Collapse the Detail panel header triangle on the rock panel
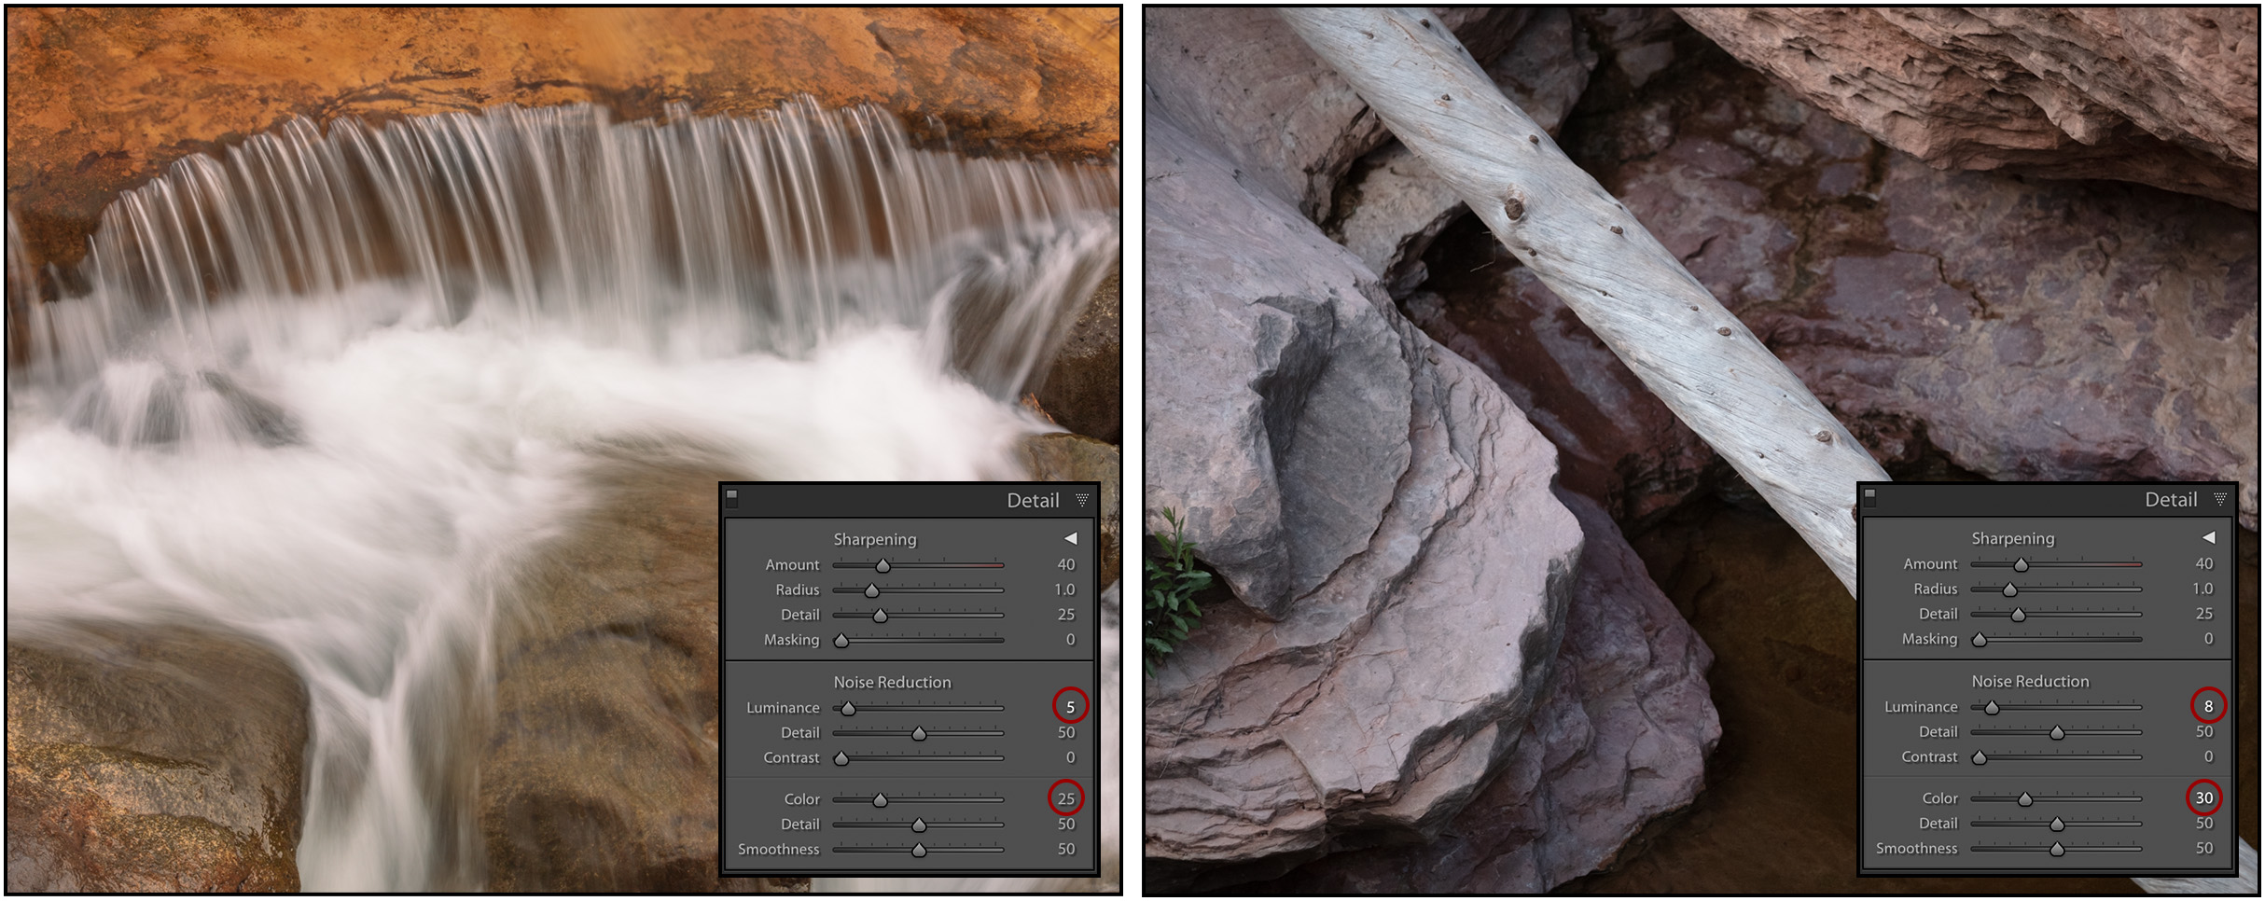 [x=2220, y=499]
